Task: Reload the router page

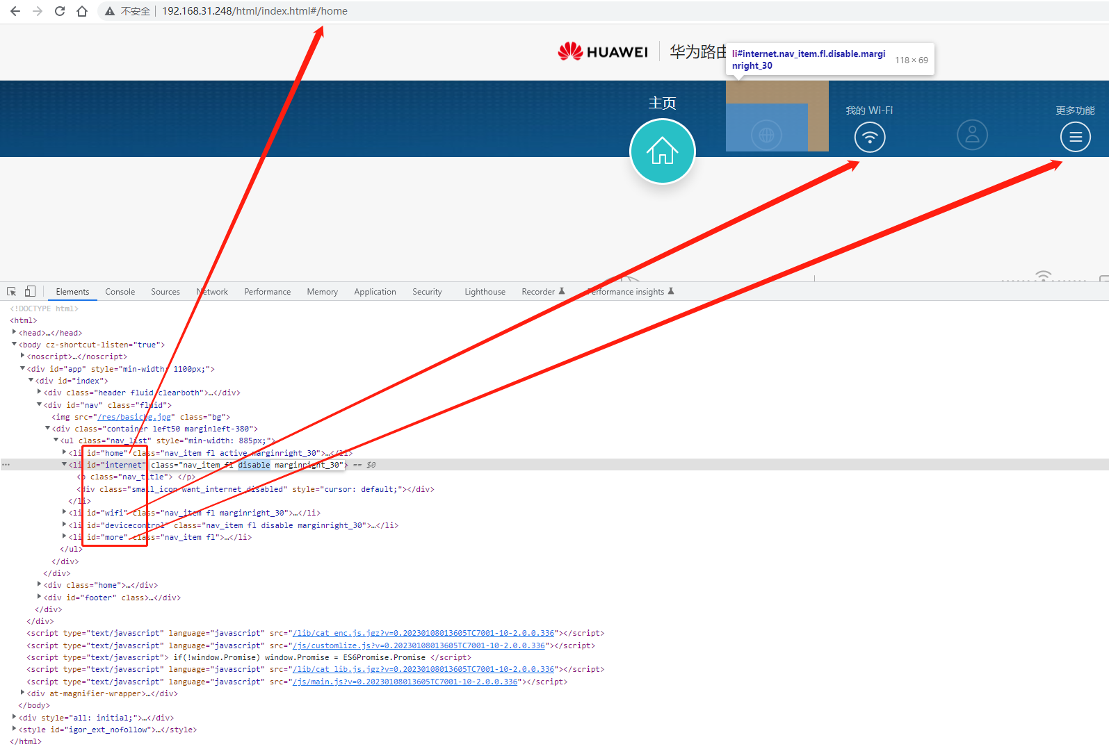Action: 60,11
